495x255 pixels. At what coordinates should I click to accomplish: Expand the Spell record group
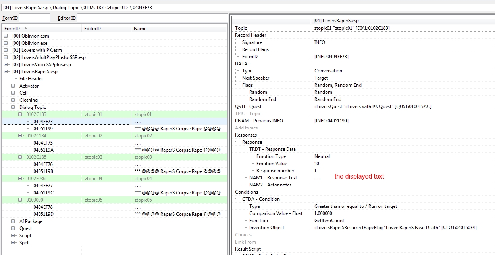click(x=13, y=243)
